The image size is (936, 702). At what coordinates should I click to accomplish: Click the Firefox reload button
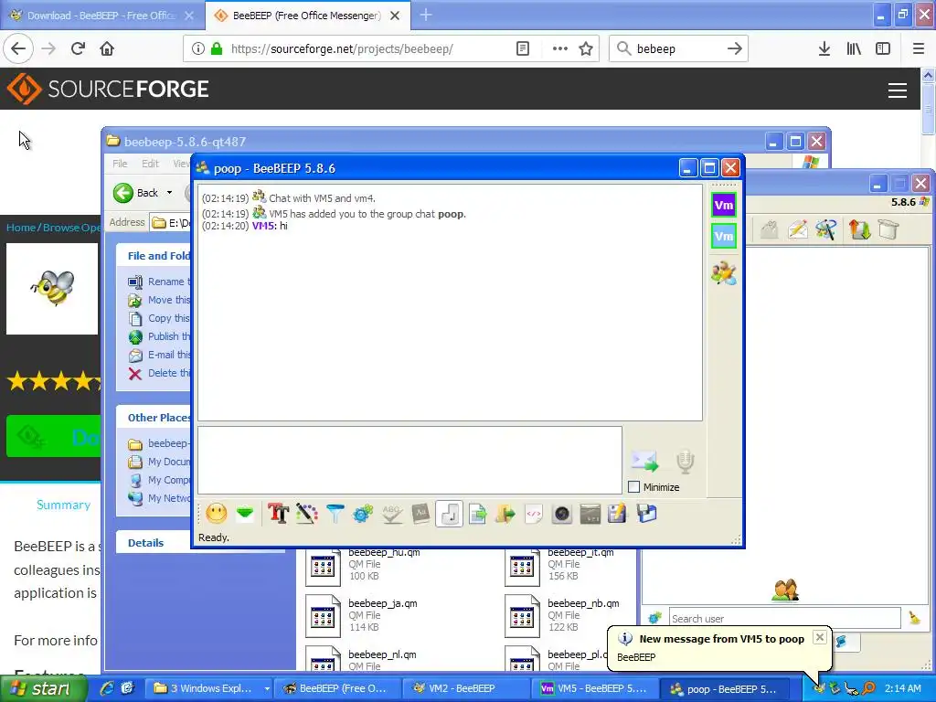click(x=78, y=49)
